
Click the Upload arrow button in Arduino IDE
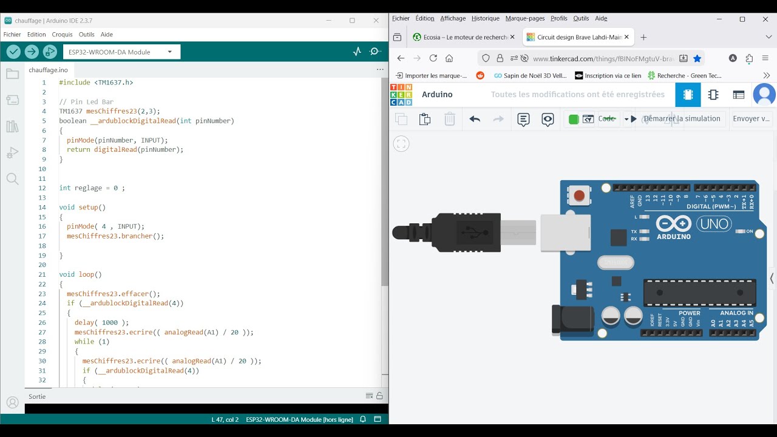click(32, 52)
